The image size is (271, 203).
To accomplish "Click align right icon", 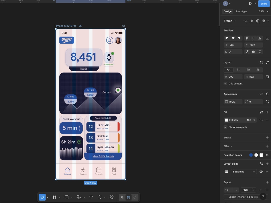I will pyautogui.click(x=239, y=38).
